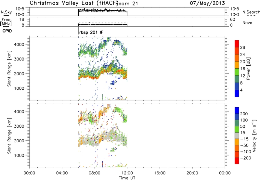The image size is (260, 180).
Task: Click the 'Nave' legend label
Action: point(247,22)
